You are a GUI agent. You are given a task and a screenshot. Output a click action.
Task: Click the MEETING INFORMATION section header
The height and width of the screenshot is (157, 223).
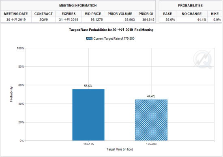[78, 6]
